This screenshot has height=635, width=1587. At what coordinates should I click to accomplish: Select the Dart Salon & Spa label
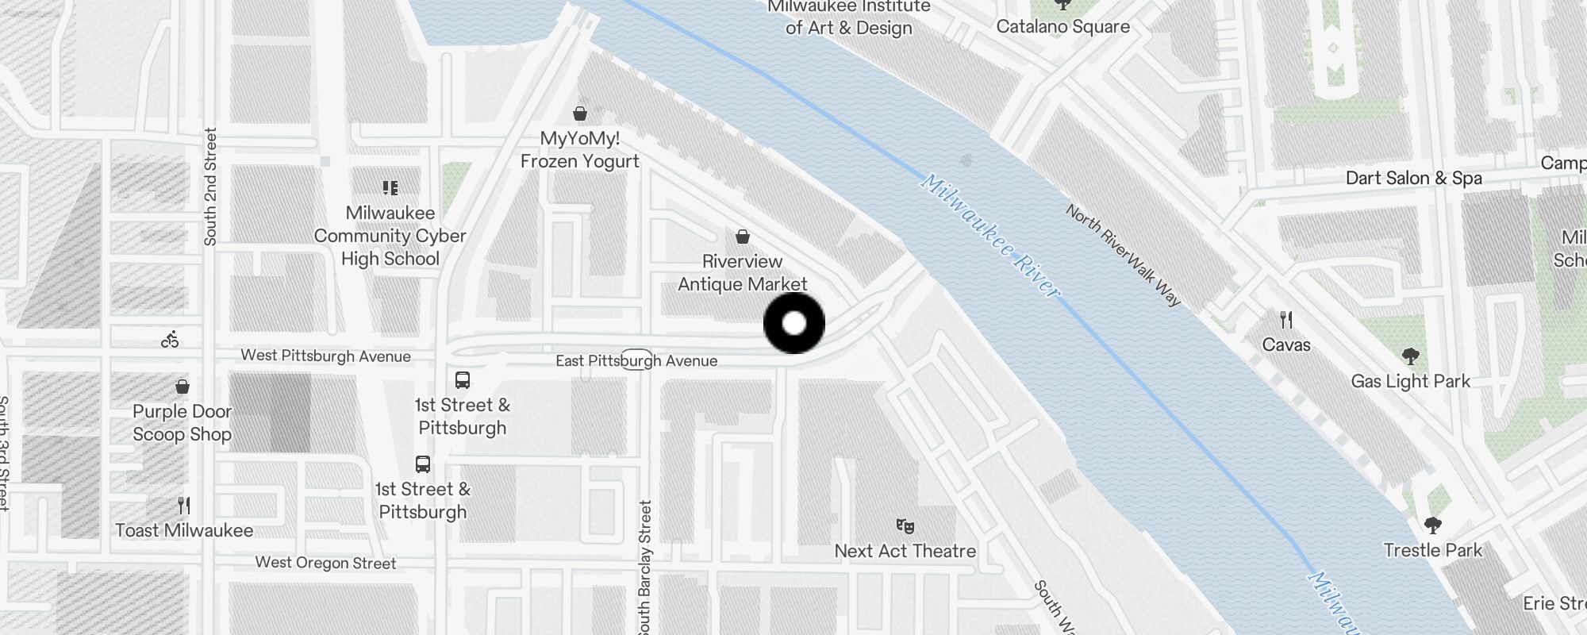pos(1414,178)
